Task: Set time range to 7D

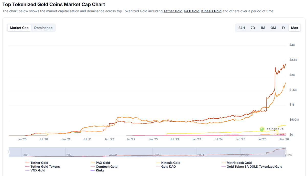Action: pyautogui.click(x=253, y=28)
